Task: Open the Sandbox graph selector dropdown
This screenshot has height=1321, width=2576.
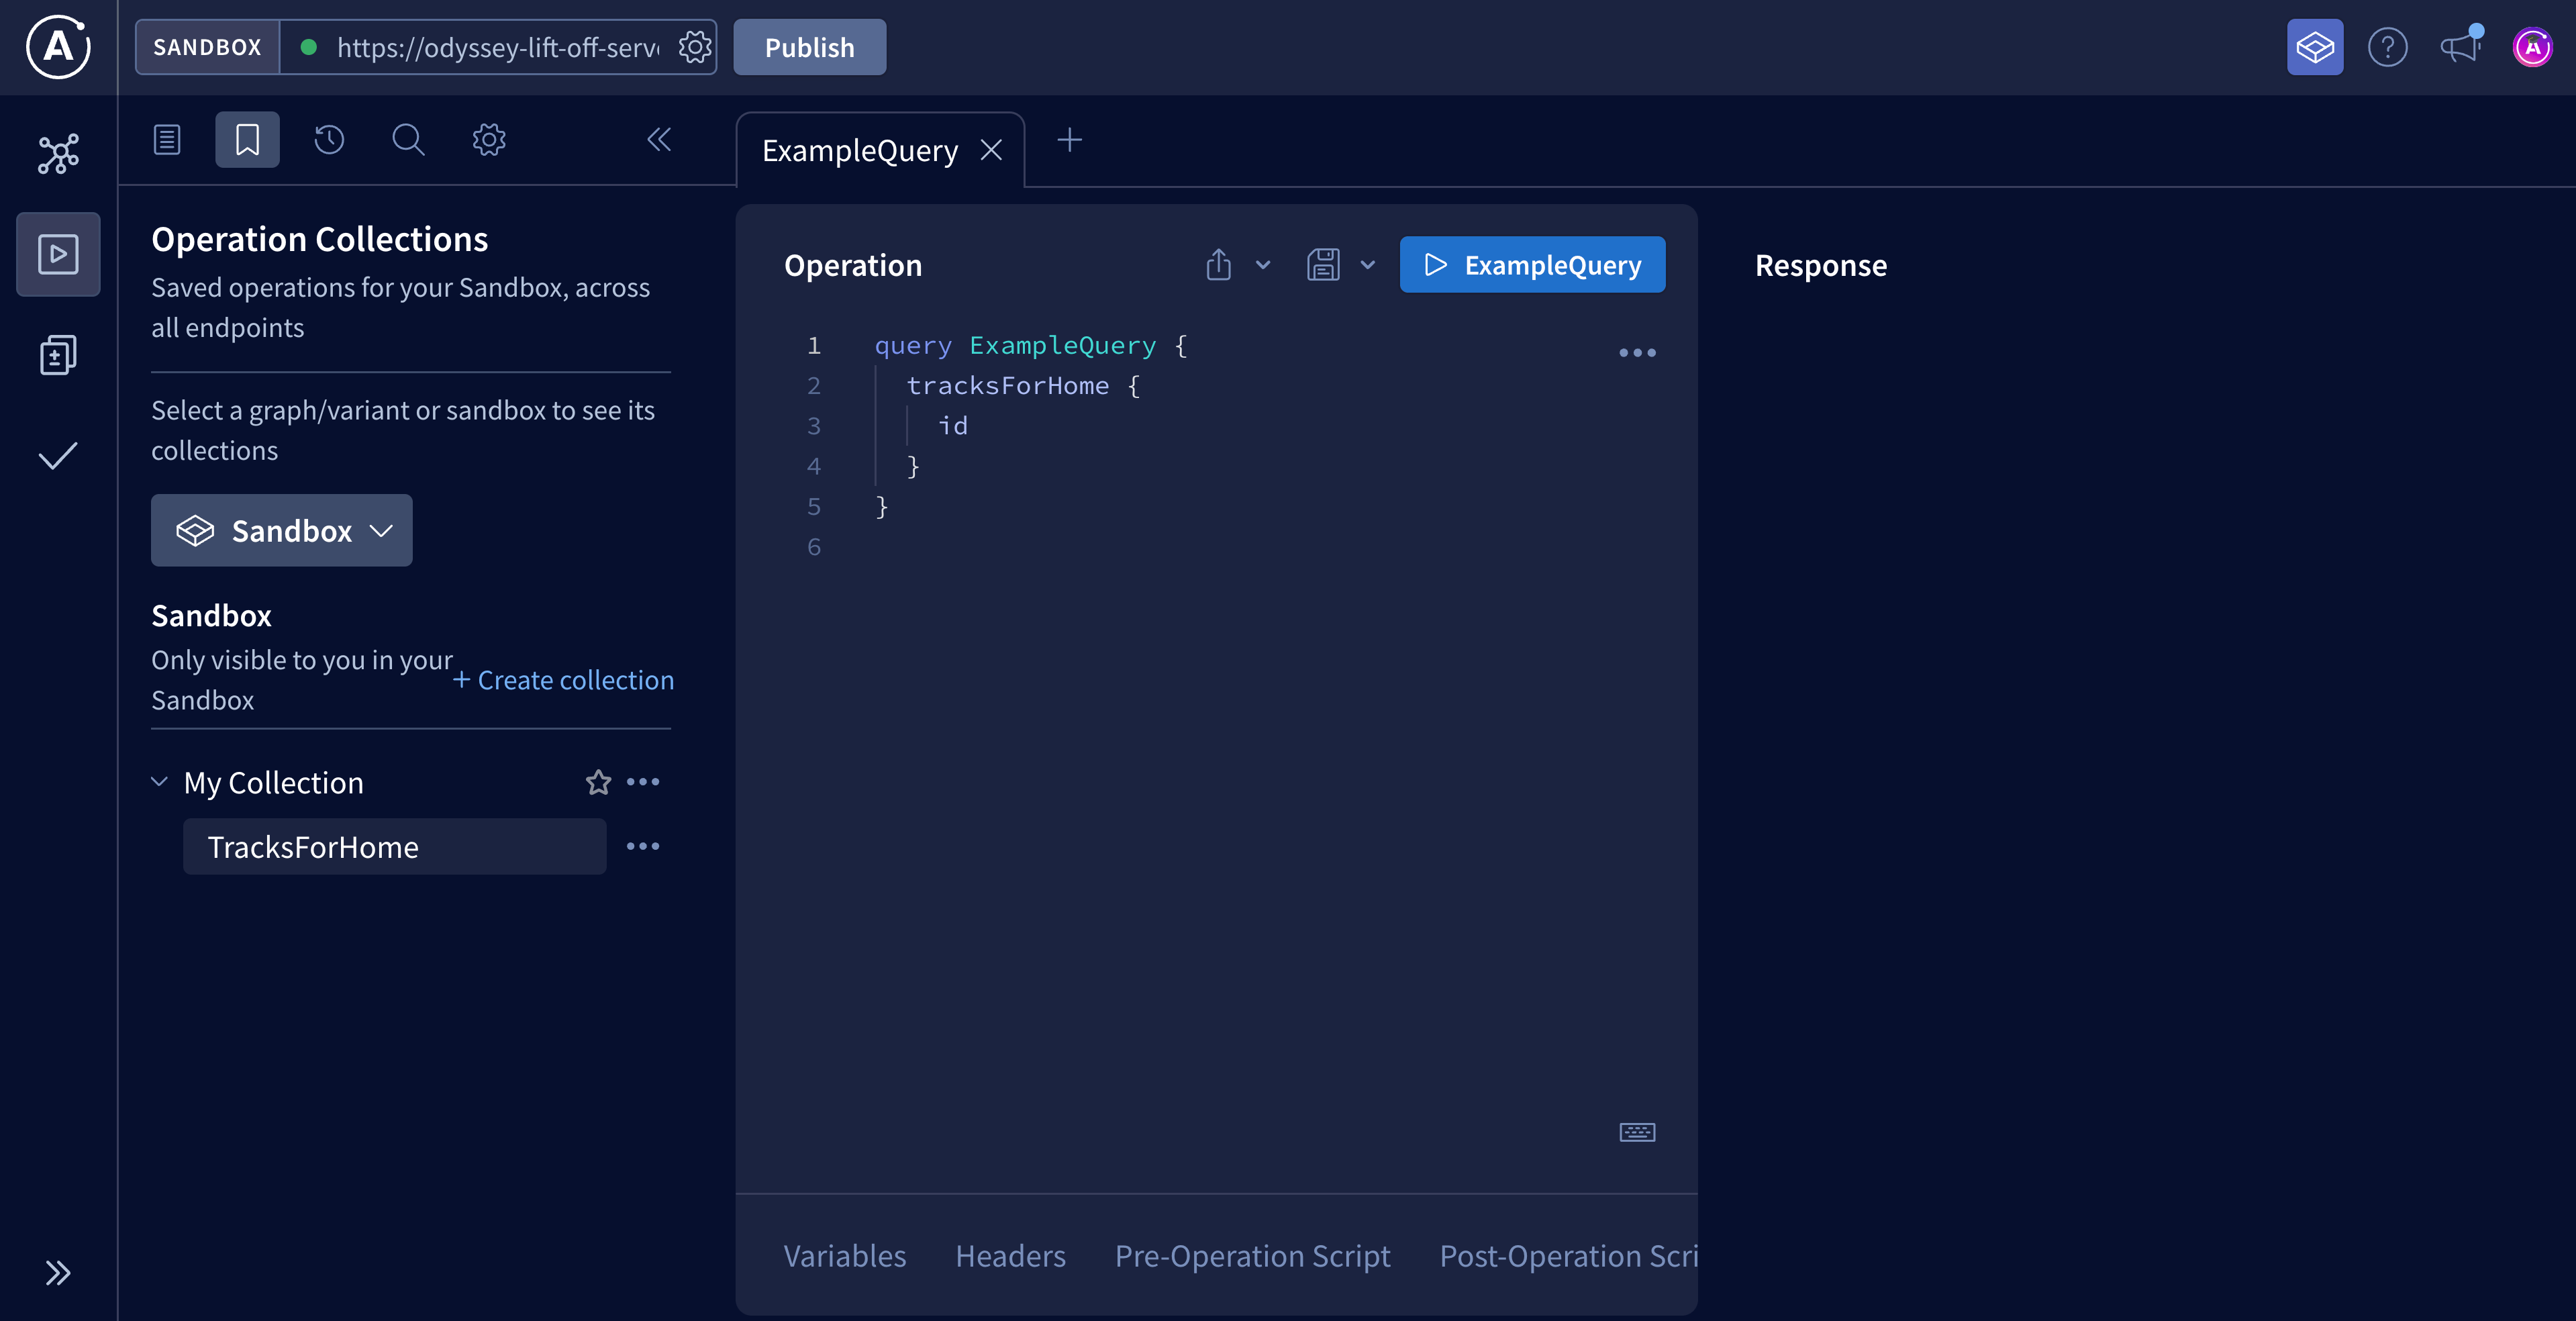Action: coord(281,530)
